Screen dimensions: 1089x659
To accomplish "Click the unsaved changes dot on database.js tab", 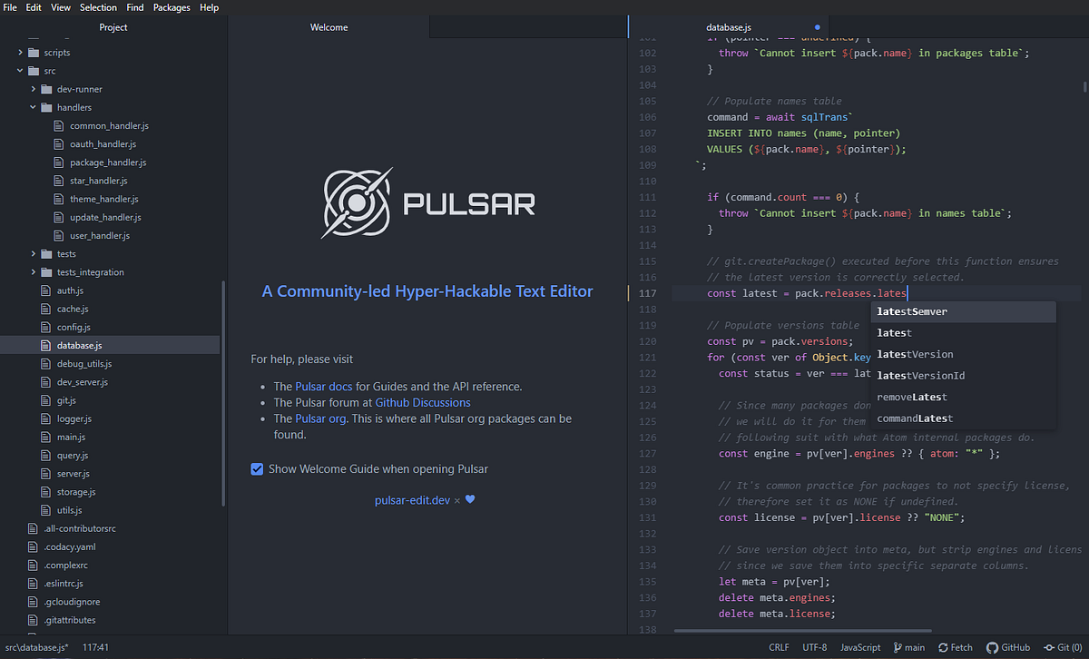I will (x=817, y=26).
